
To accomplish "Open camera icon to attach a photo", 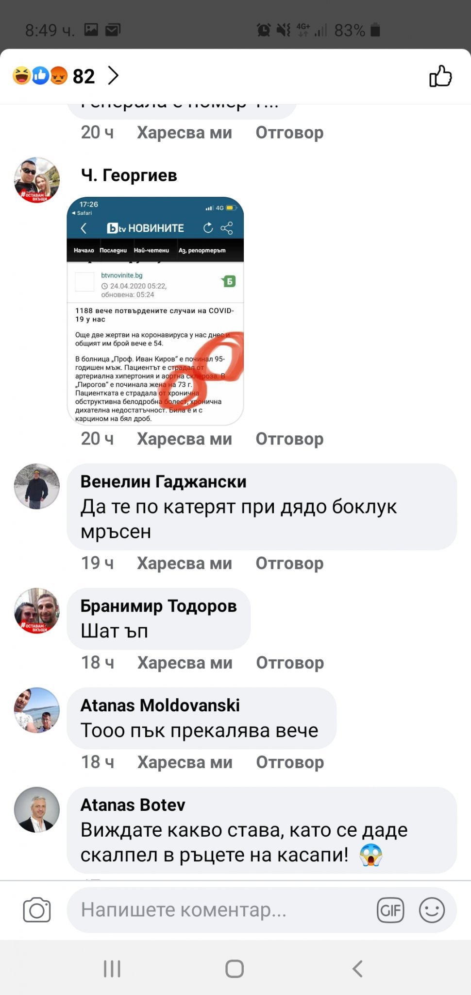I will [x=37, y=910].
